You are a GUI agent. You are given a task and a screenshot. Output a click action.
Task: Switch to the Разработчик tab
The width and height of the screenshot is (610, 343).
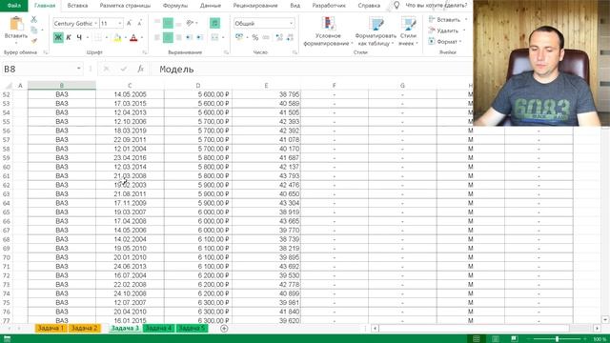329,6
